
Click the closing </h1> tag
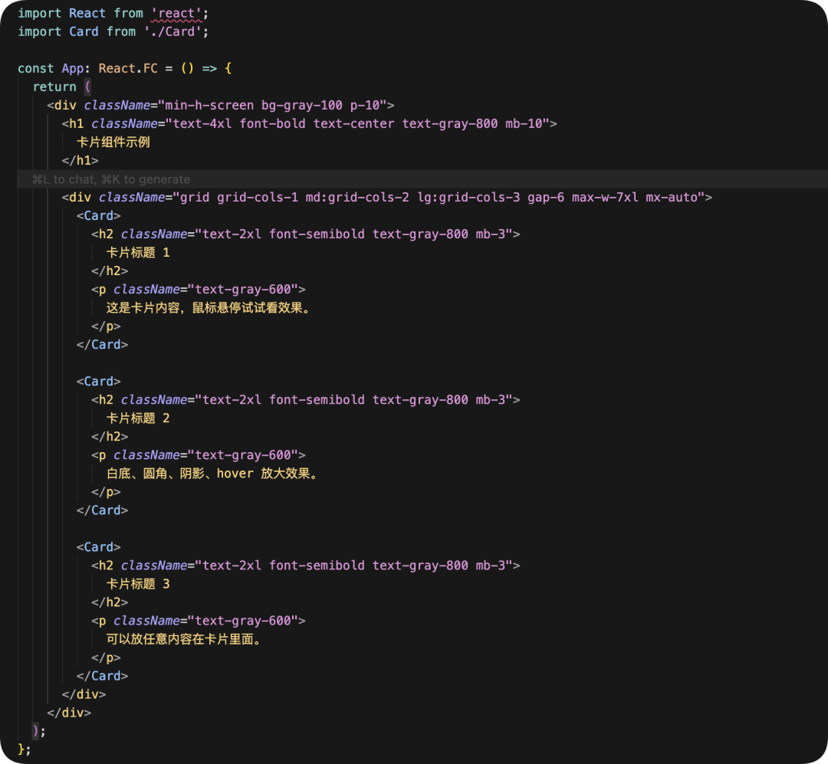click(x=80, y=160)
